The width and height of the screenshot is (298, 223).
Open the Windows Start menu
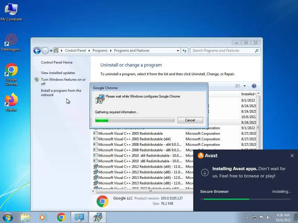point(8,217)
